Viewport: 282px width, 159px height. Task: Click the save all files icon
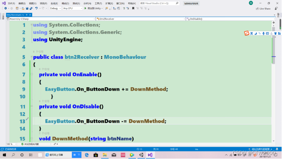click(x=31, y=8)
